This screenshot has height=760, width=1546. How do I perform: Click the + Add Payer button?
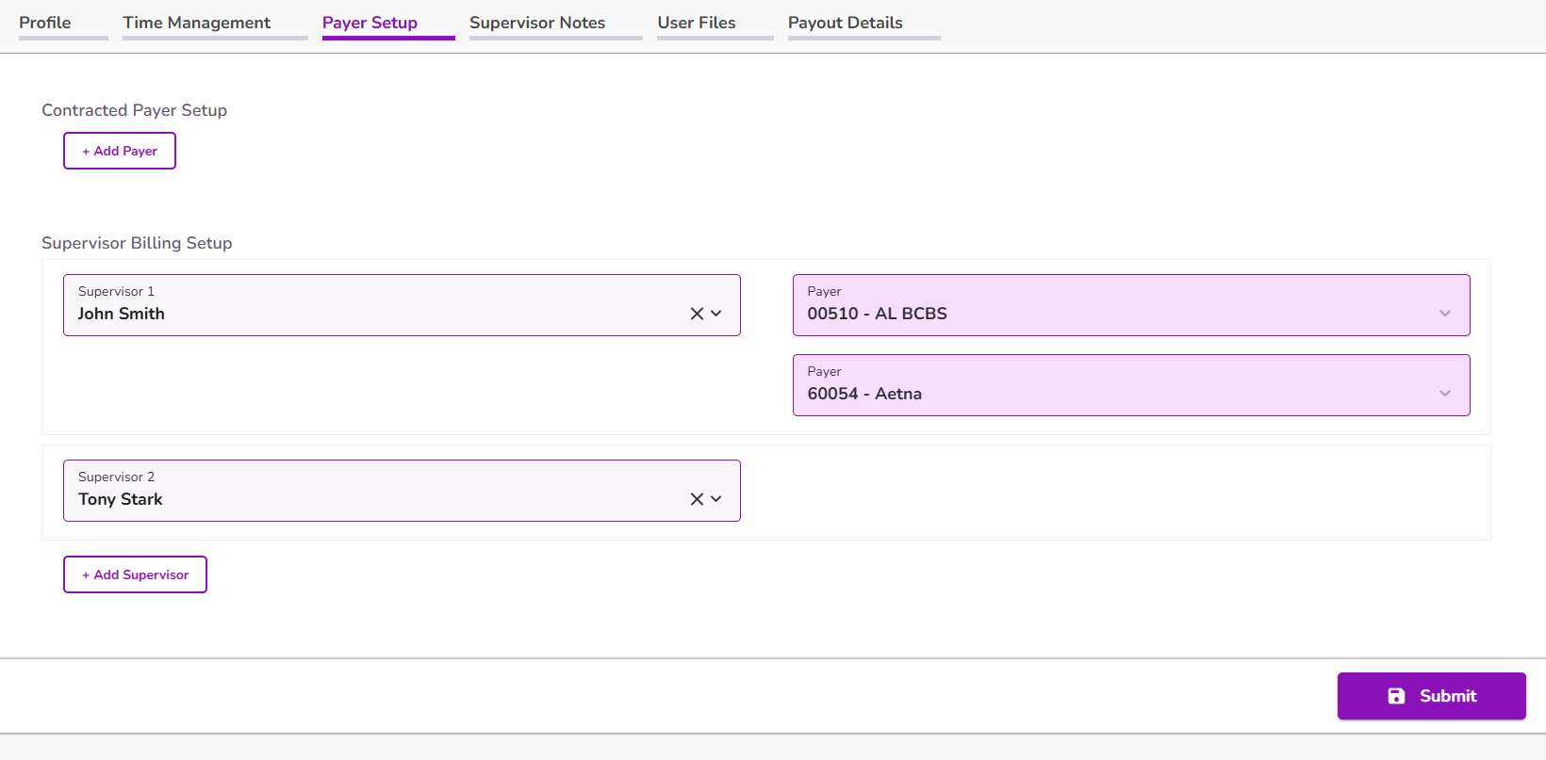(x=120, y=151)
